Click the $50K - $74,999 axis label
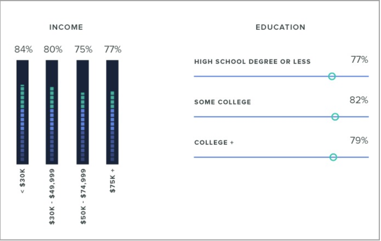Viewport: 381px width, 241px height. click(83, 196)
